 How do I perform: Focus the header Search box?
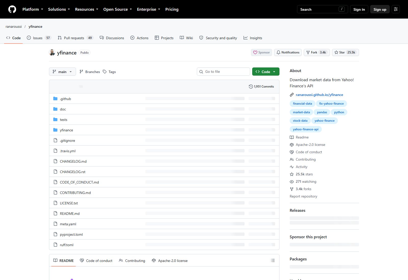[322, 9]
